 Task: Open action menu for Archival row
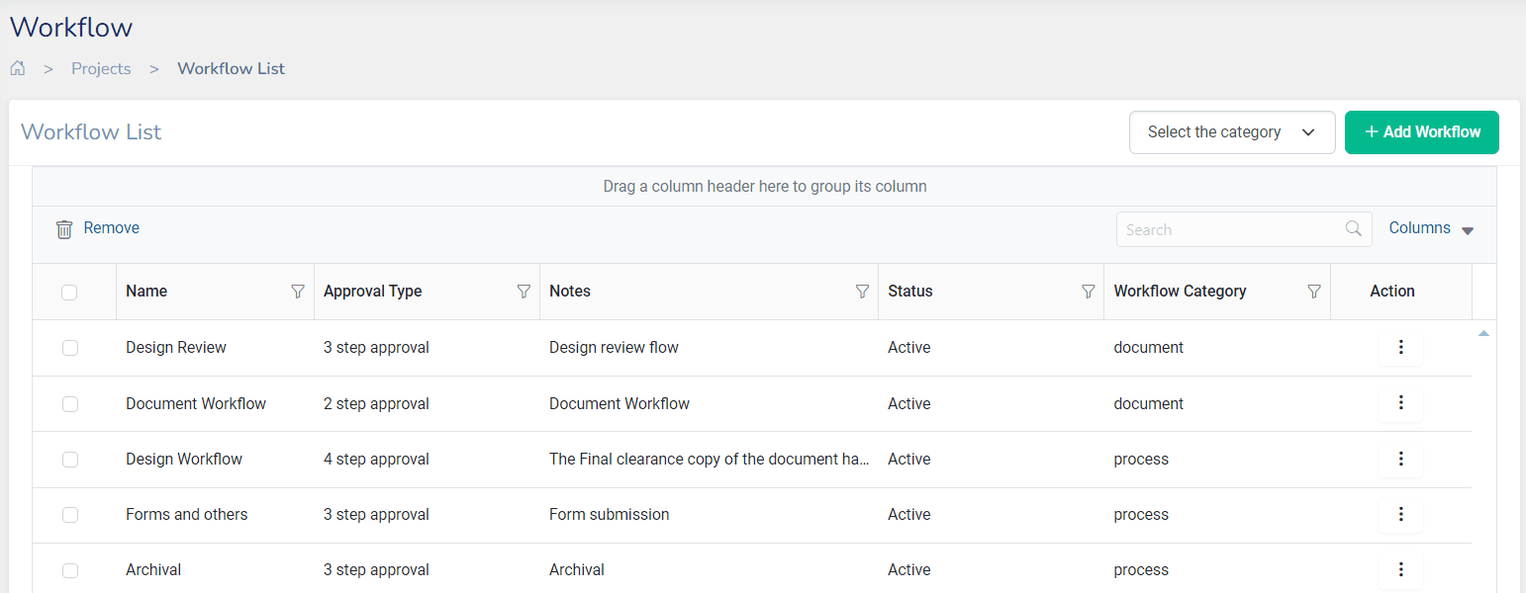(x=1400, y=569)
